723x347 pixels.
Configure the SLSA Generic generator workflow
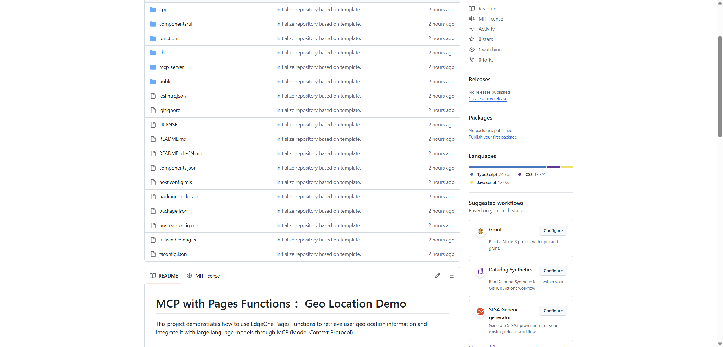click(553, 311)
